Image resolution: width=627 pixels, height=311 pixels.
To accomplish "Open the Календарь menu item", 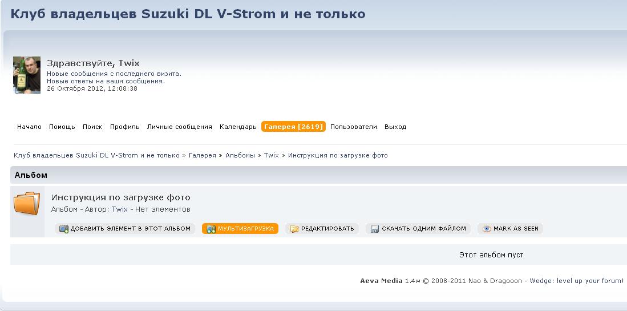I will 238,127.
